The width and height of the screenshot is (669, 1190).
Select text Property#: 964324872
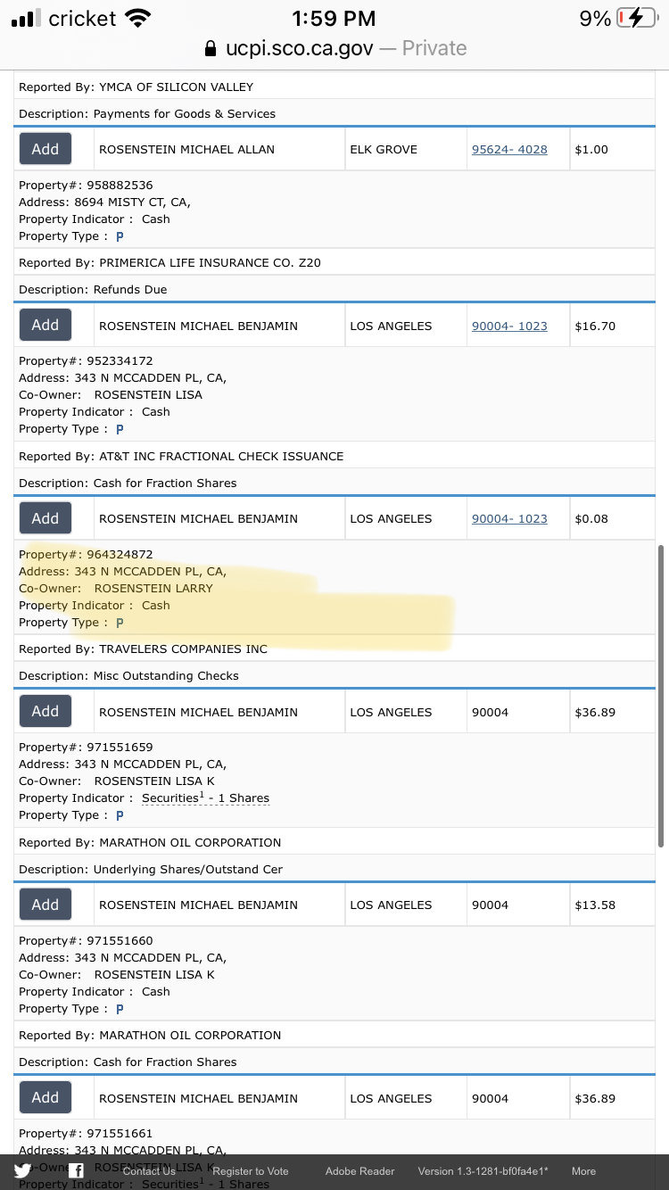point(86,554)
